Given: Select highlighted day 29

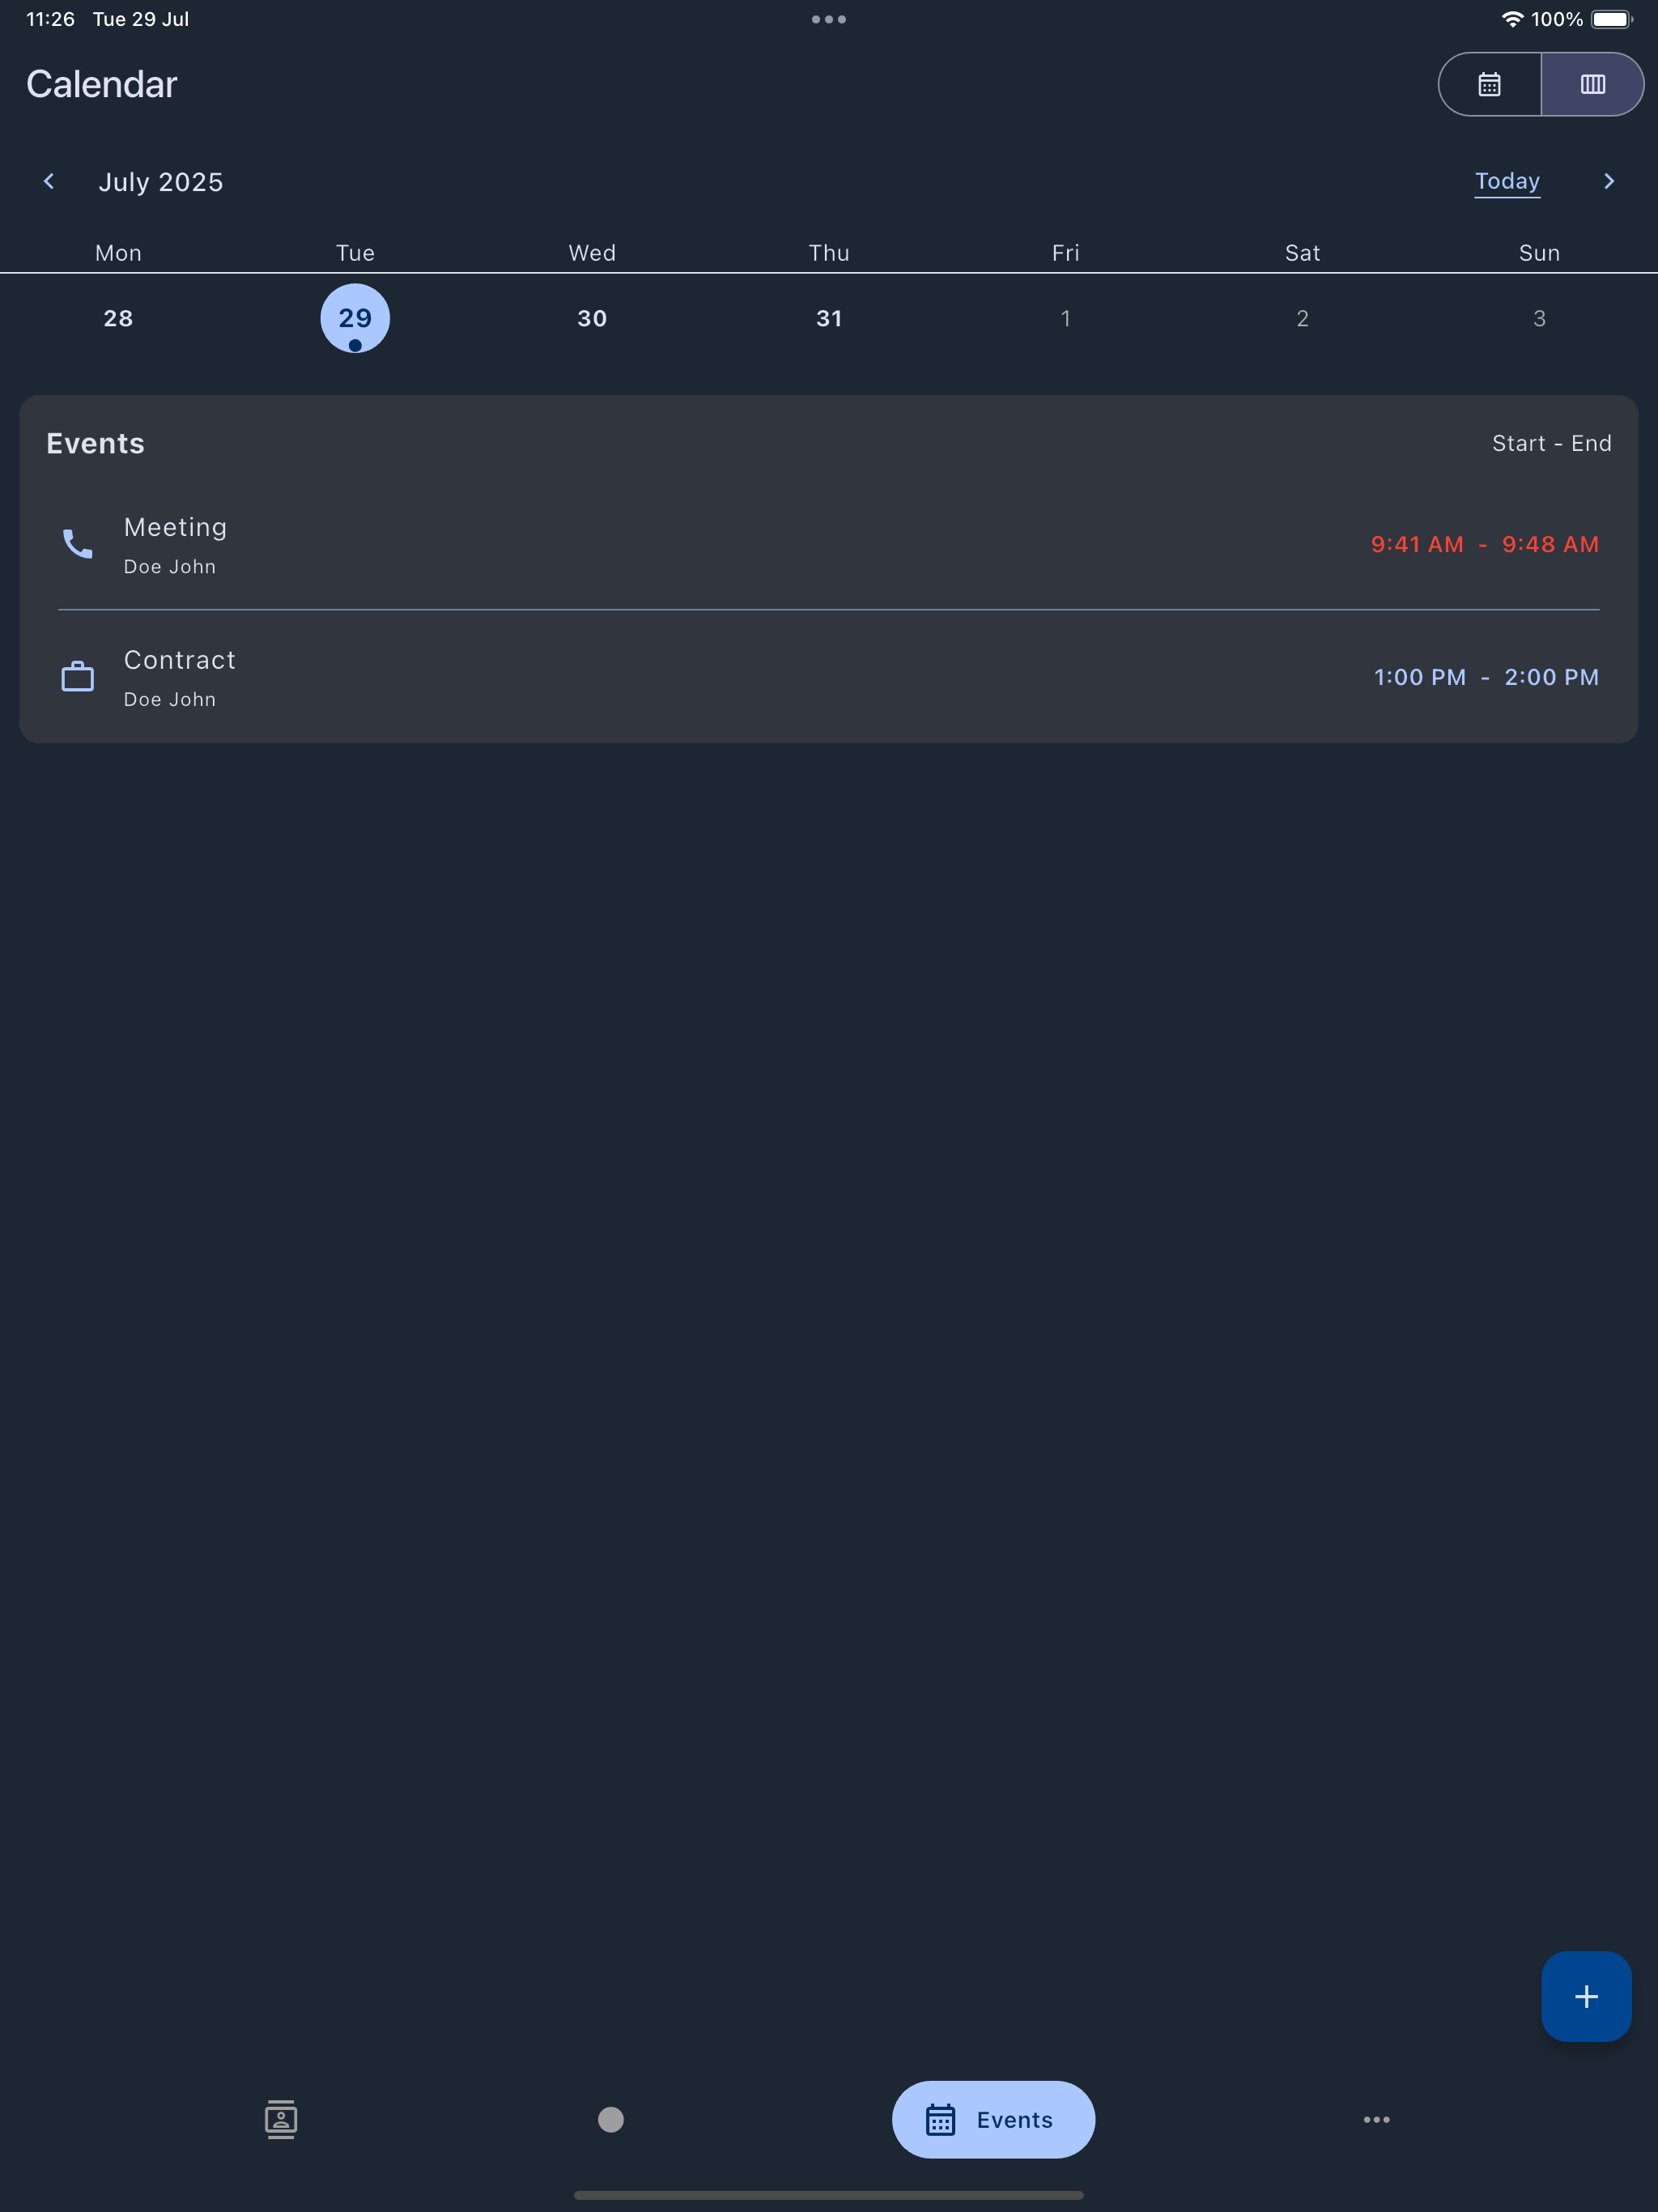Looking at the screenshot, I should point(355,318).
